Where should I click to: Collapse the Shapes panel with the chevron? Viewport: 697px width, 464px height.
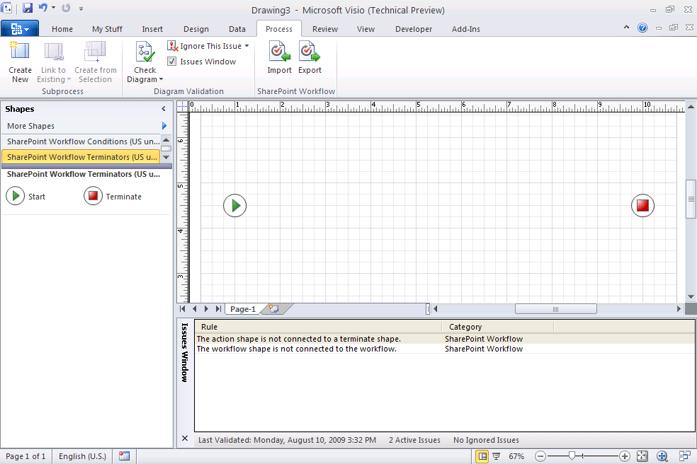pos(164,109)
